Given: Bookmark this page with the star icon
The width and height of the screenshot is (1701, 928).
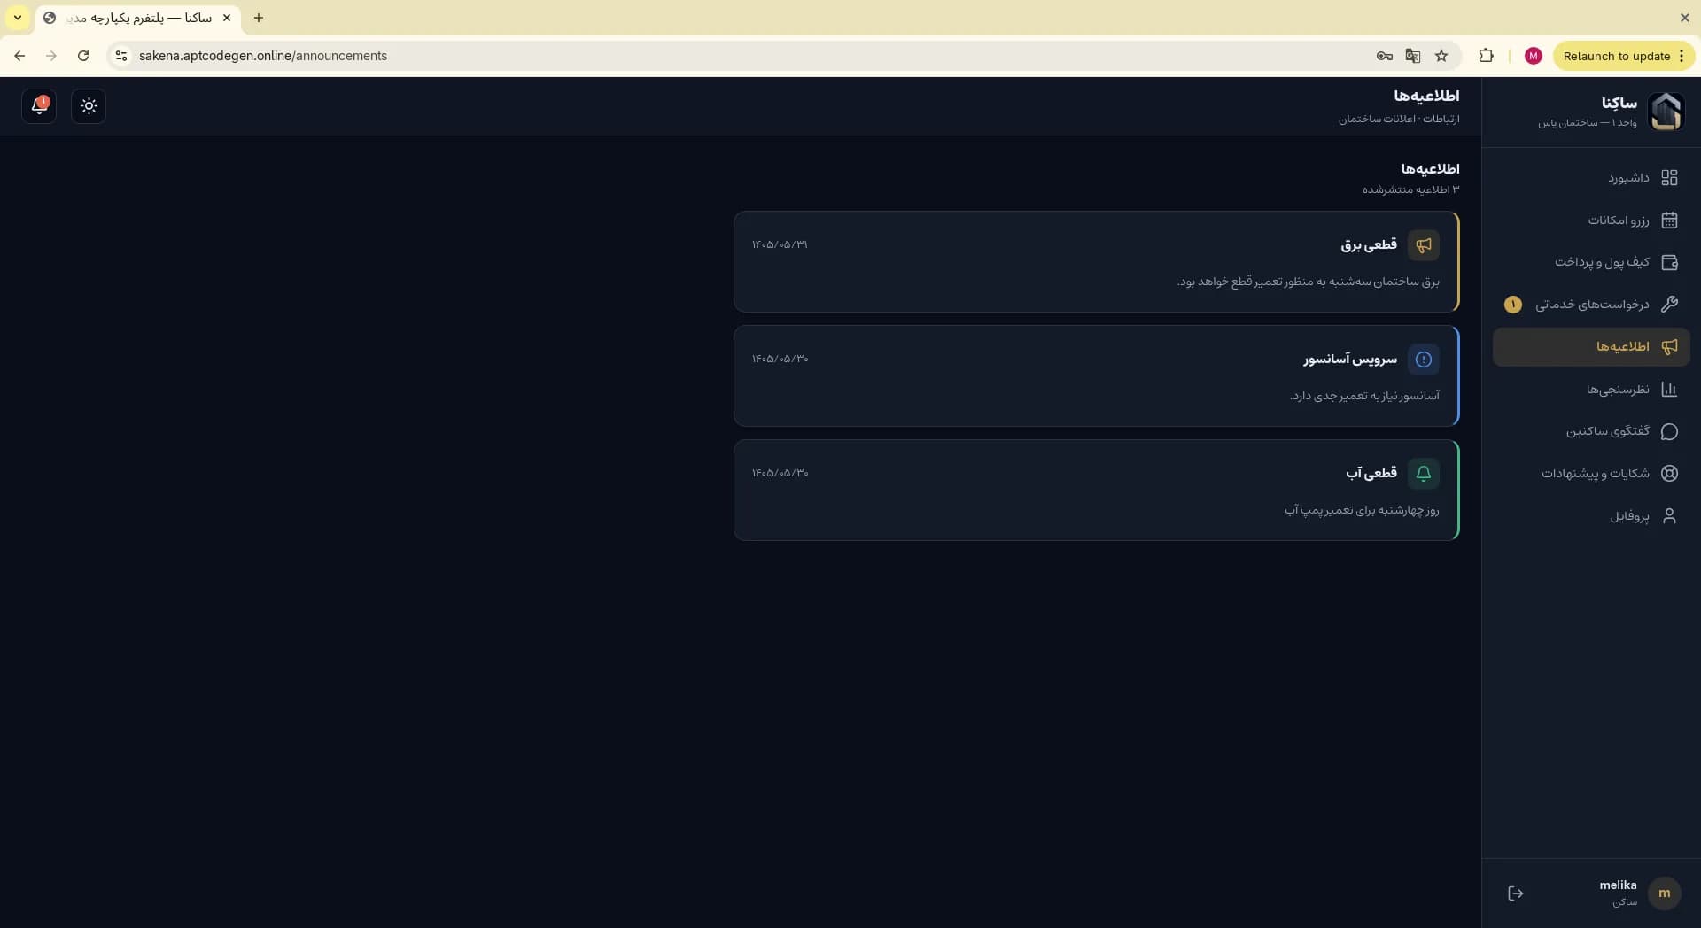Looking at the screenshot, I should point(1441,56).
